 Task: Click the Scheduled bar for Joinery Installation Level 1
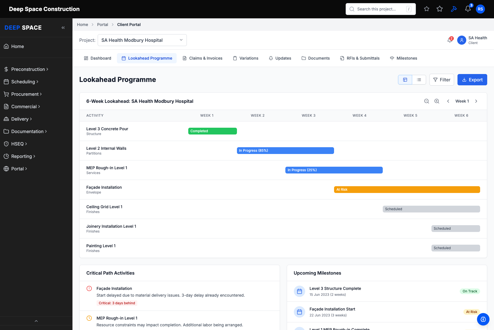(456, 229)
